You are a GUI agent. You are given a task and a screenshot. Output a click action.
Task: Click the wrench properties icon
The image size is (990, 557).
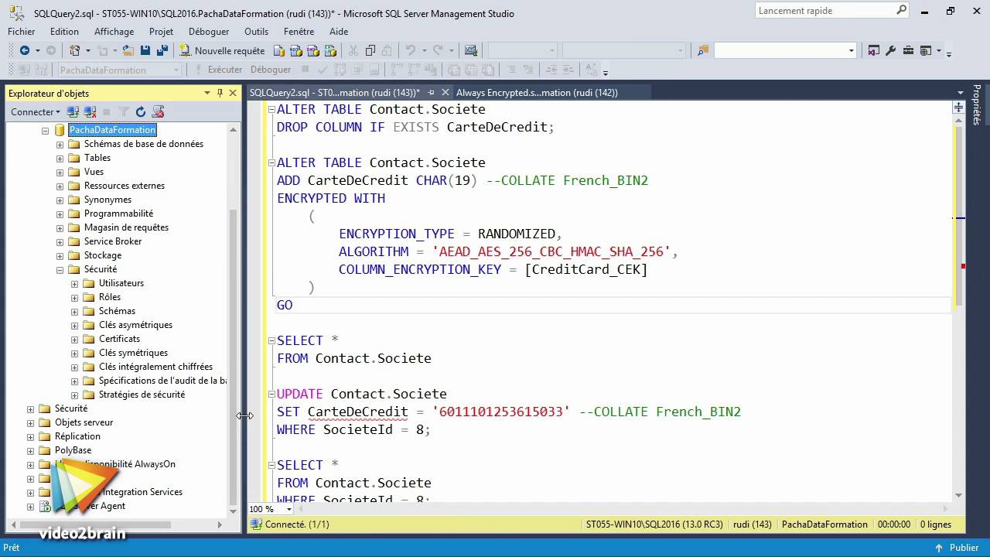pyautogui.click(x=890, y=50)
